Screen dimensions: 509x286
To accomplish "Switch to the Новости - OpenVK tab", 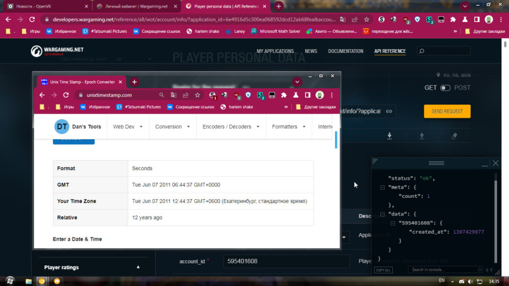I will pyautogui.click(x=48, y=6).
